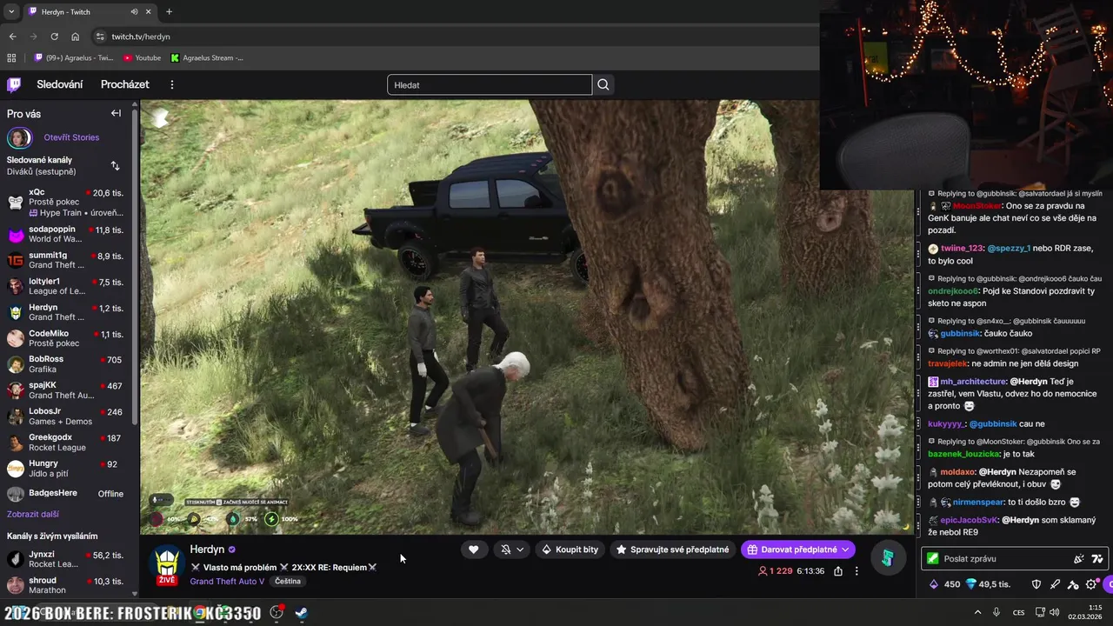Collapse the Pro vás sidebar arrow

(116, 113)
